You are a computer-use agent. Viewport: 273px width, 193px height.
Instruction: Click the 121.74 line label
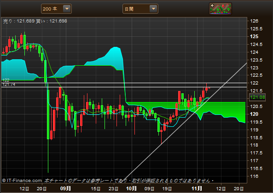pos(9,85)
